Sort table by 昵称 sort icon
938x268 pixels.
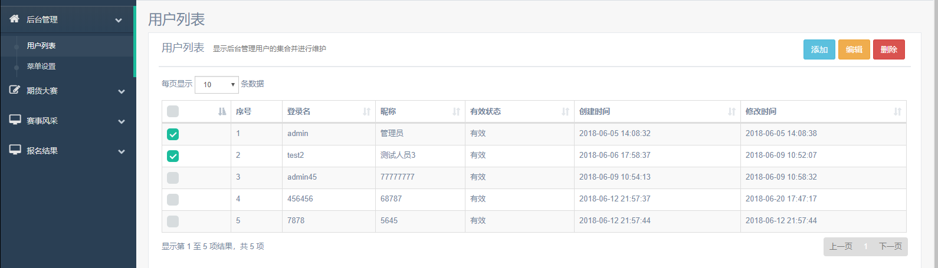pyautogui.click(x=456, y=111)
